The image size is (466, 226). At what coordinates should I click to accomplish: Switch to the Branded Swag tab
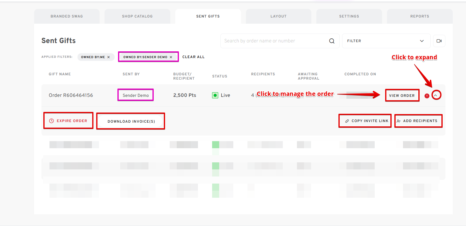(x=67, y=16)
